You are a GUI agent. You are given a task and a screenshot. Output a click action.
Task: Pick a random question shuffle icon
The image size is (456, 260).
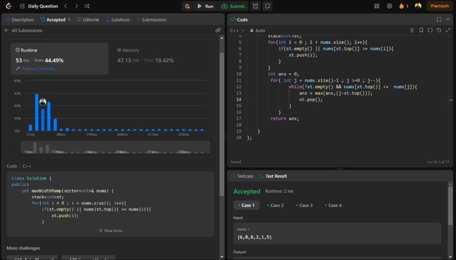tap(87, 6)
